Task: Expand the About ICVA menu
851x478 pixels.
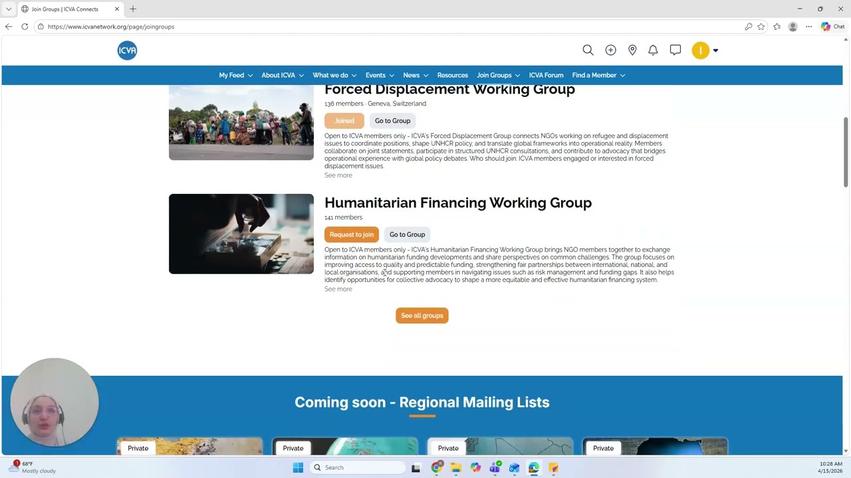Action: click(x=283, y=75)
